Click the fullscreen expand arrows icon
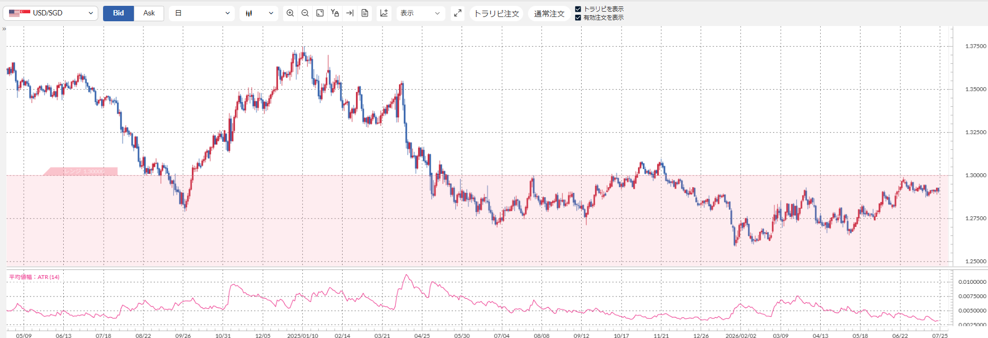Image resolution: width=988 pixels, height=338 pixels. 457,13
